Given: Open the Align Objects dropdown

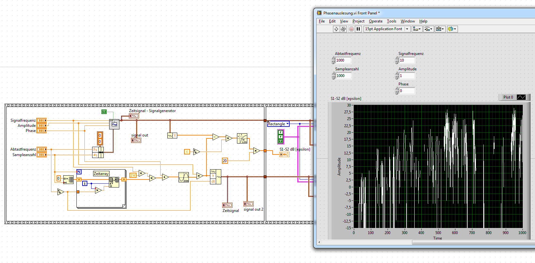Looking at the screenshot, I should pyautogui.click(x=417, y=29).
